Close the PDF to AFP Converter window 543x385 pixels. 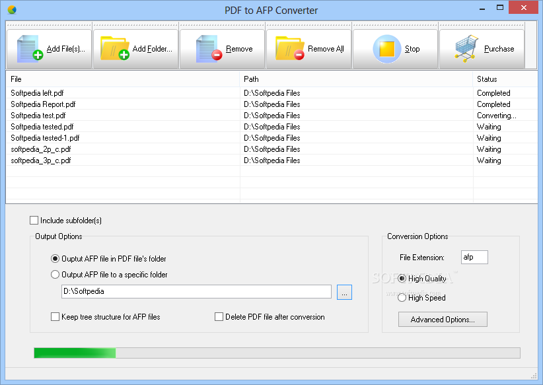(x=524, y=8)
